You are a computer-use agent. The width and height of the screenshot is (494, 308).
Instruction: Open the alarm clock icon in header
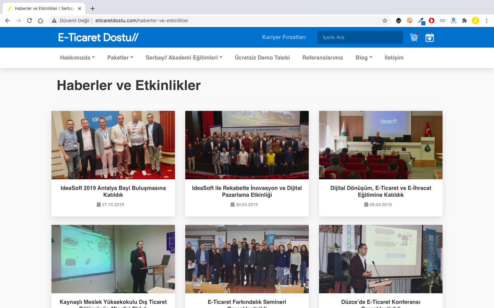coord(414,37)
